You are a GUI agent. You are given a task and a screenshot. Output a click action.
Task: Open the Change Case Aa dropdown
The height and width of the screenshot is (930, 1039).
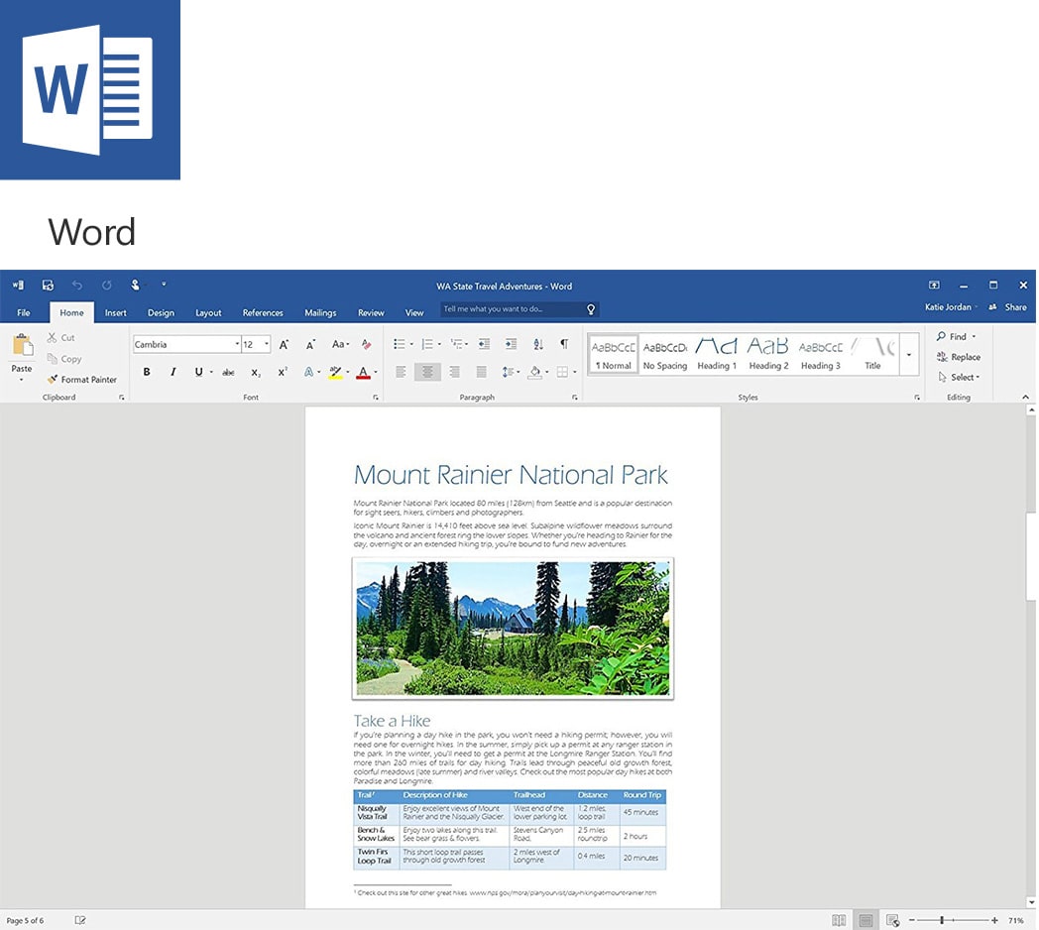(x=340, y=344)
